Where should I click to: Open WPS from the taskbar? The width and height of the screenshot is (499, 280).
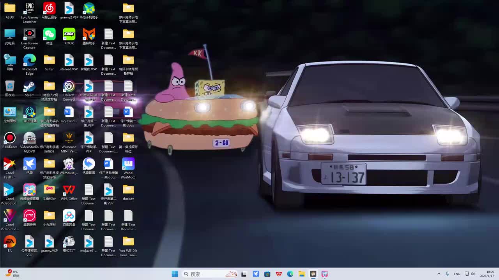point(279,274)
